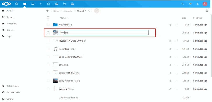Share the New Folder 2 item
Viewport: 212px width, 102px height.
170,25
